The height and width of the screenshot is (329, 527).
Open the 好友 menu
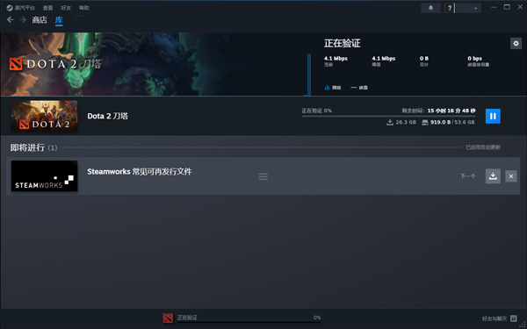(x=66, y=8)
